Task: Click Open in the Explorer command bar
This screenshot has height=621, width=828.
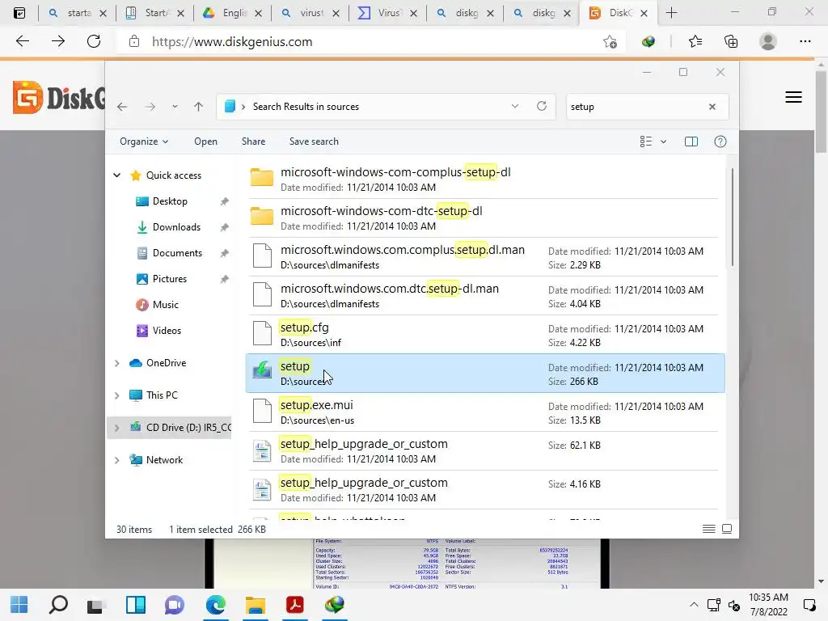Action: tap(205, 142)
